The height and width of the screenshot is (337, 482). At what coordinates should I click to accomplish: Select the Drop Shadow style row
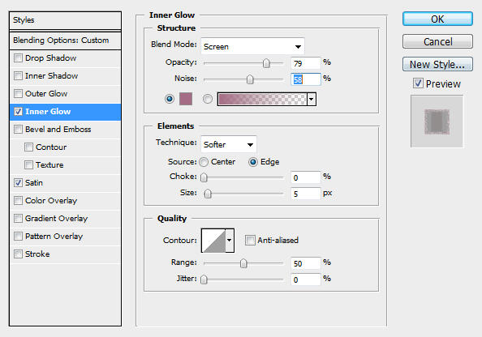click(65, 58)
